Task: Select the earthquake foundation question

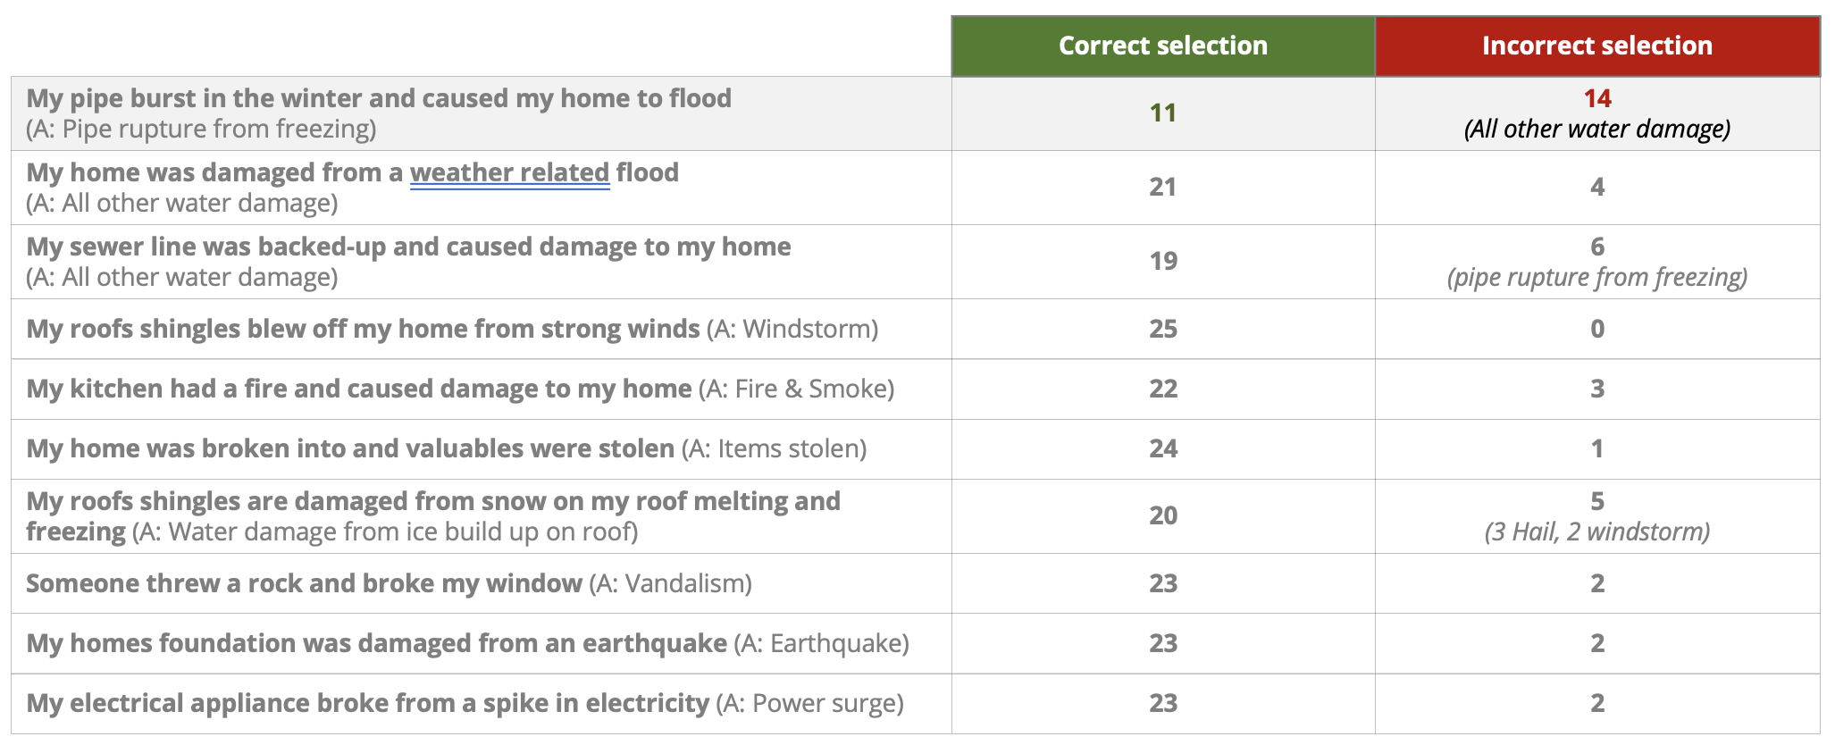Action: [x=376, y=643]
